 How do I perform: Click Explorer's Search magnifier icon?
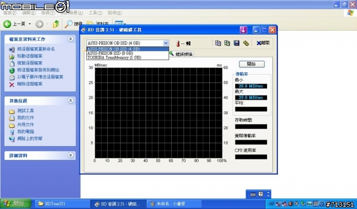point(68,23)
